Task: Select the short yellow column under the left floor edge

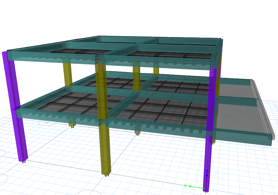Action: click(72, 122)
